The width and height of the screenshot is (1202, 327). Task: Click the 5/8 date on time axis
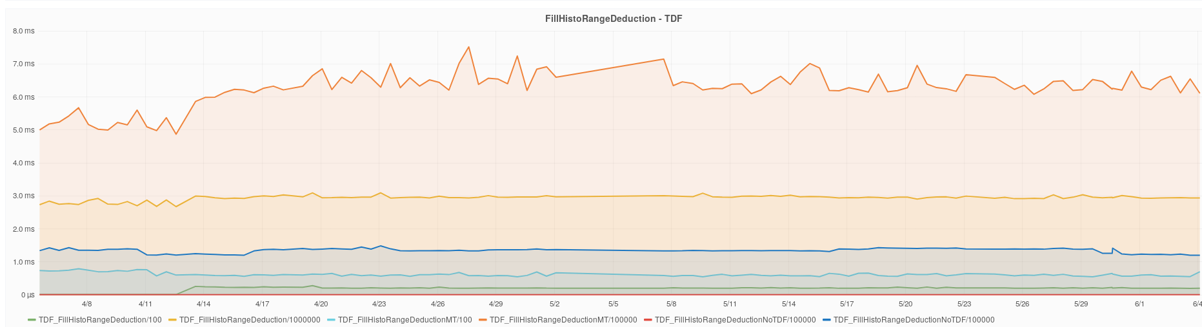point(671,304)
